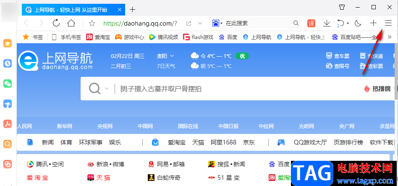Open the 央视网 link

point(105,126)
